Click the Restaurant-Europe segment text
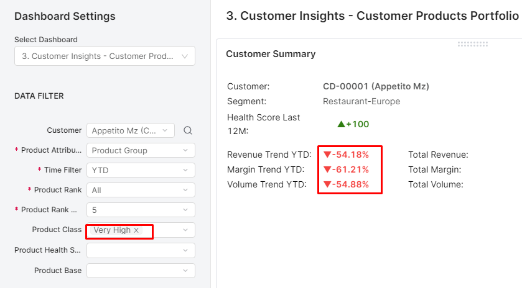The image size is (522, 288). pyautogui.click(x=361, y=101)
